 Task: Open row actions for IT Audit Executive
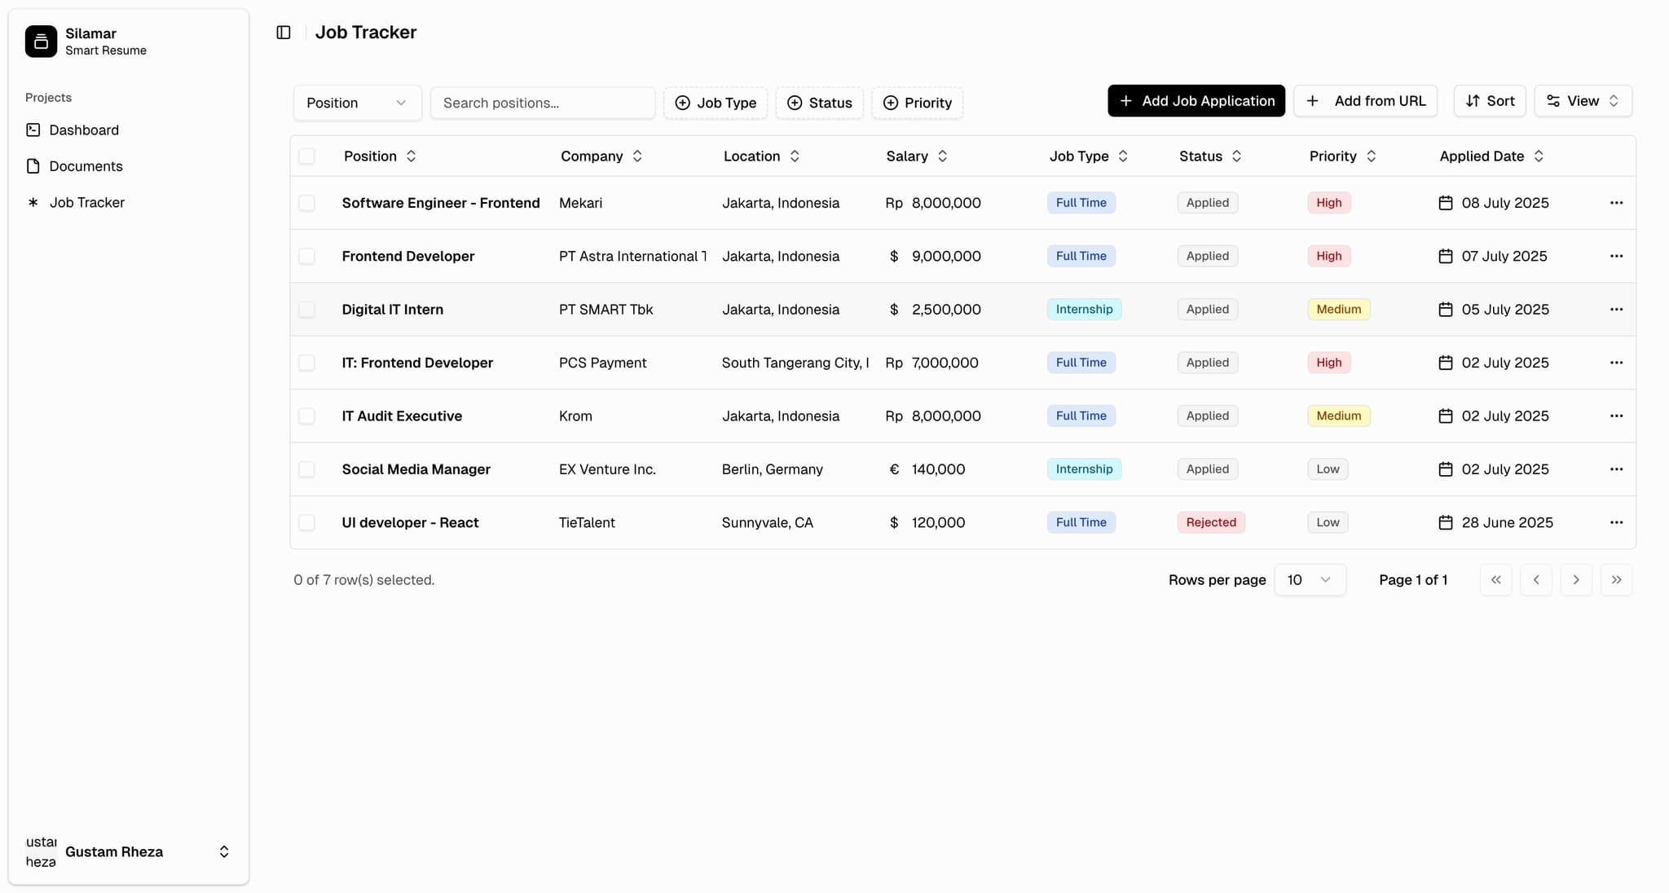[1616, 416]
